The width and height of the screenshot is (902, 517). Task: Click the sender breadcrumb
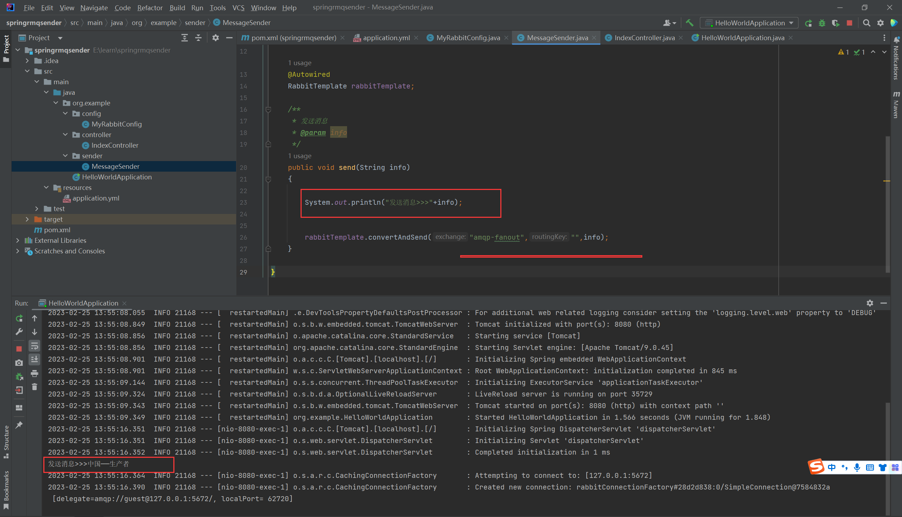pyautogui.click(x=195, y=23)
